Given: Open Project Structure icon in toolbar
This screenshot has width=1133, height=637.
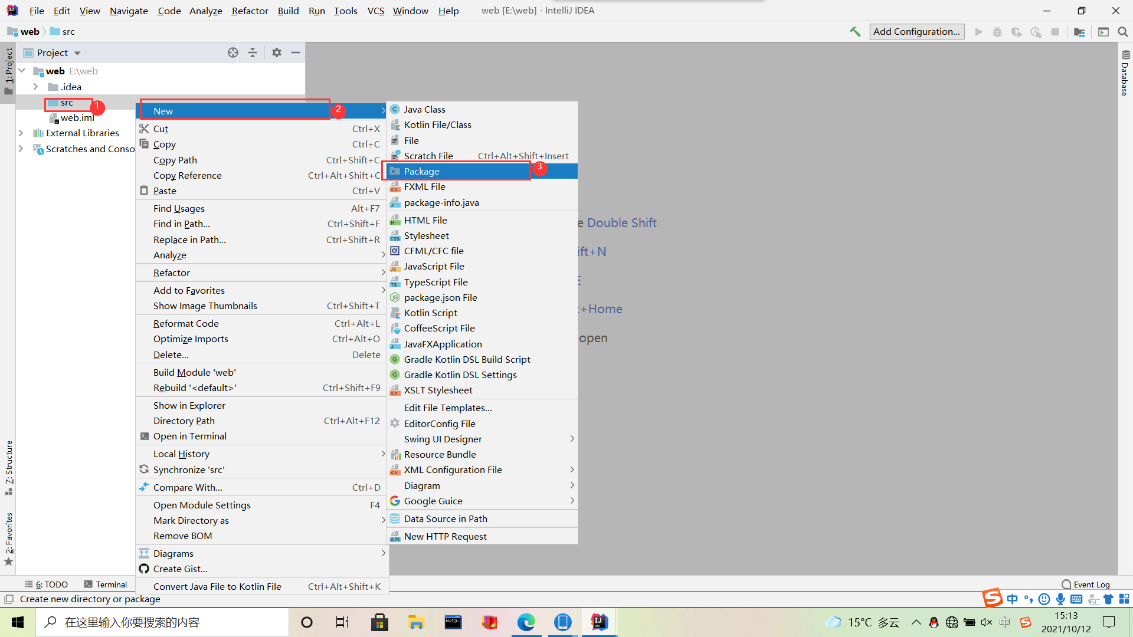Looking at the screenshot, I should [x=1079, y=32].
